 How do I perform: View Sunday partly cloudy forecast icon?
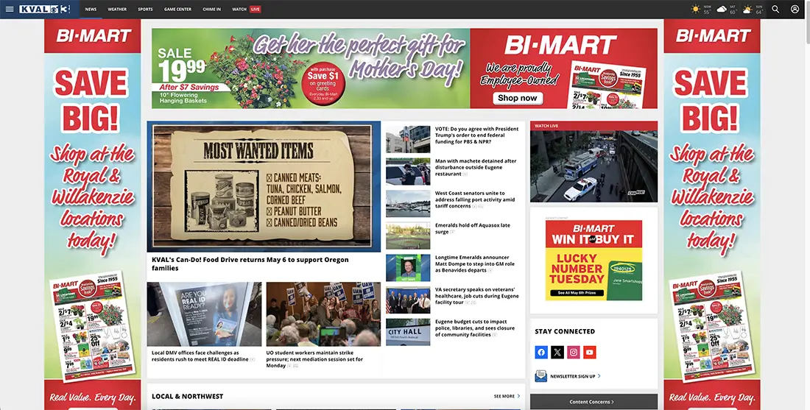(747, 10)
